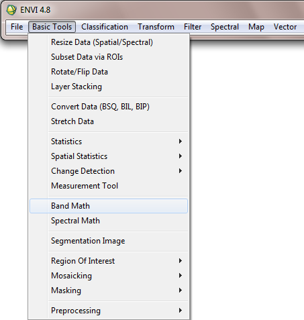
Task: Expand the Change Detection submenu
Action: [109, 171]
